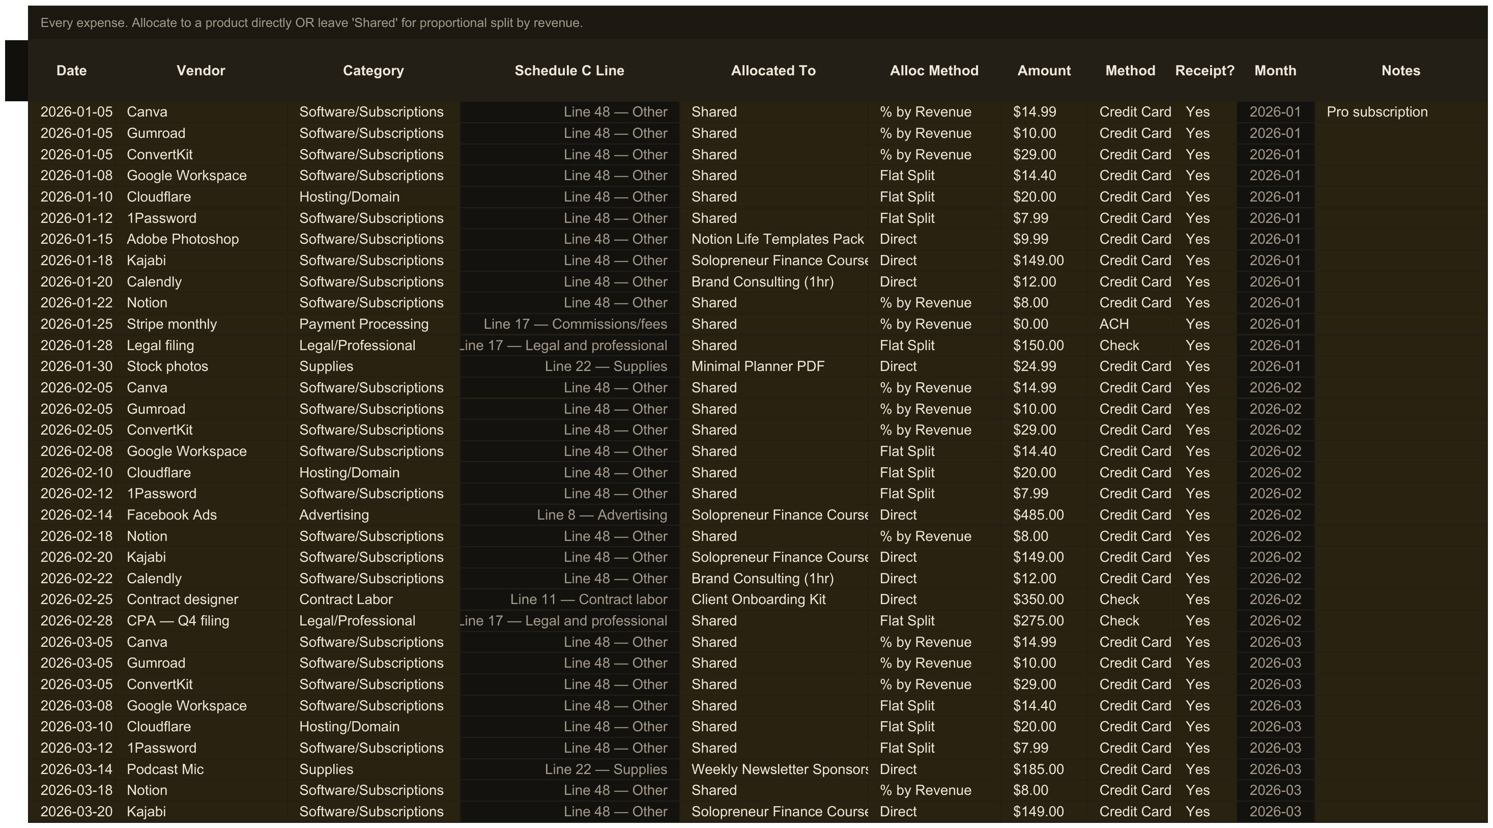Select the Advertising category cell

click(x=374, y=515)
